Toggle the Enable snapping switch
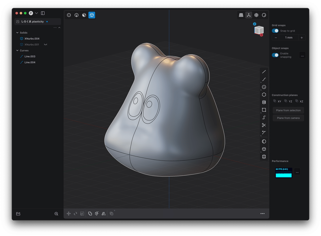Screen dimensions: 321x236 [x=275, y=55]
